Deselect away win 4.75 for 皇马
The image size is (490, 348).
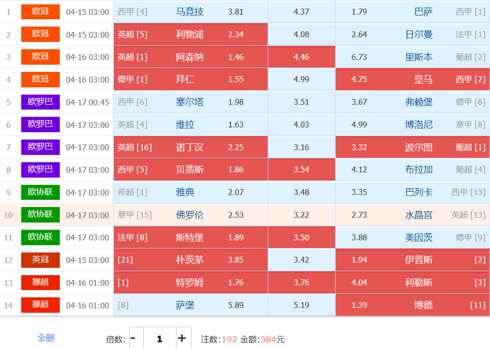(x=412, y=80)
